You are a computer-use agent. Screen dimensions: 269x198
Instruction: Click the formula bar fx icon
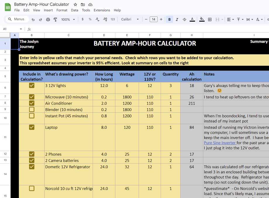point(29,29)
